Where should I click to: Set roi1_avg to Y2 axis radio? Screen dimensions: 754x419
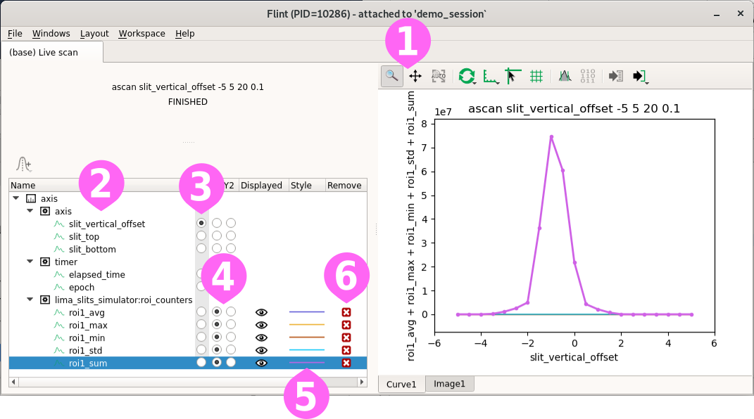pyautogui.click(x=231, y=311)
